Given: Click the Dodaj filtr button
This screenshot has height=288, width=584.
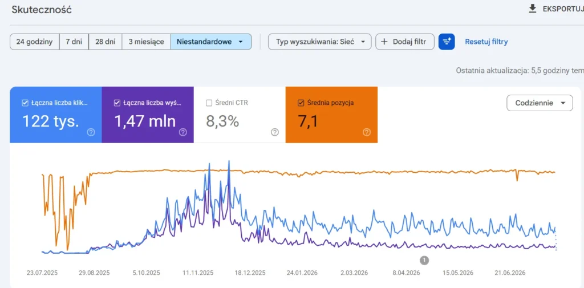Looking at the screenshot, I should click(x=405, y=42).
